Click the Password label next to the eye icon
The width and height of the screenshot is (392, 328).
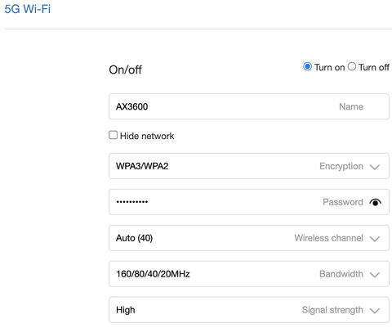(343, 202)
